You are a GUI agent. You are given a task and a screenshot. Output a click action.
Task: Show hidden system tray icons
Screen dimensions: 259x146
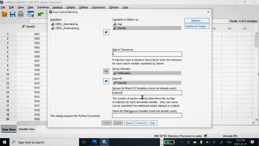coord(182,142)
